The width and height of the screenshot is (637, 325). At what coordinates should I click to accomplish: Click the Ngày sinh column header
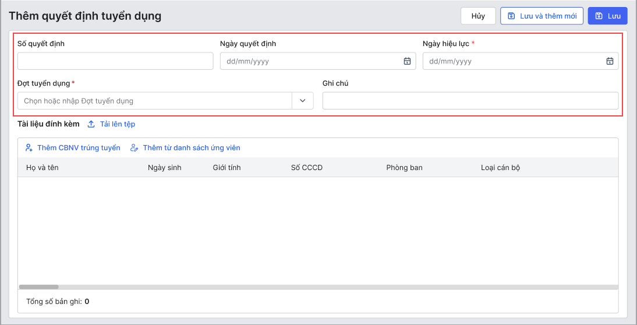164,168
